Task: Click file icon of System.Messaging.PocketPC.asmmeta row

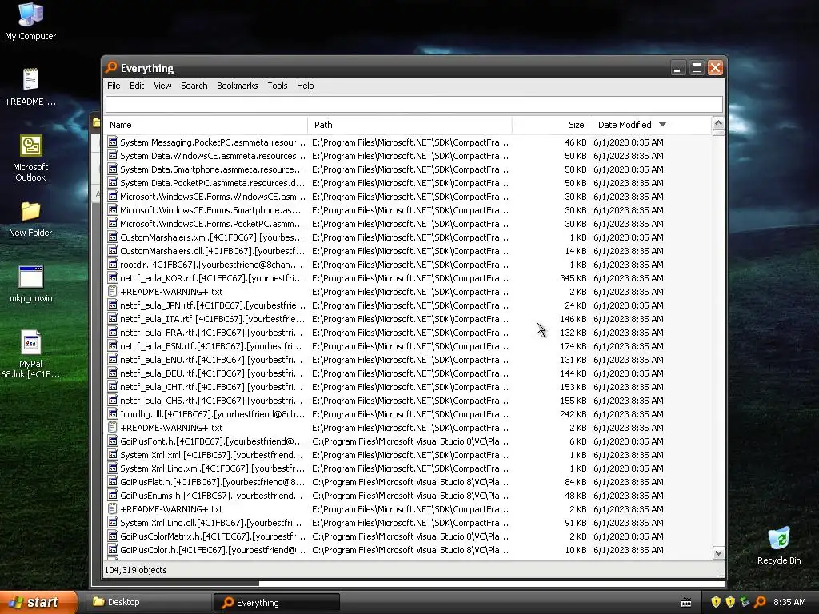Action: click(112, 142)
